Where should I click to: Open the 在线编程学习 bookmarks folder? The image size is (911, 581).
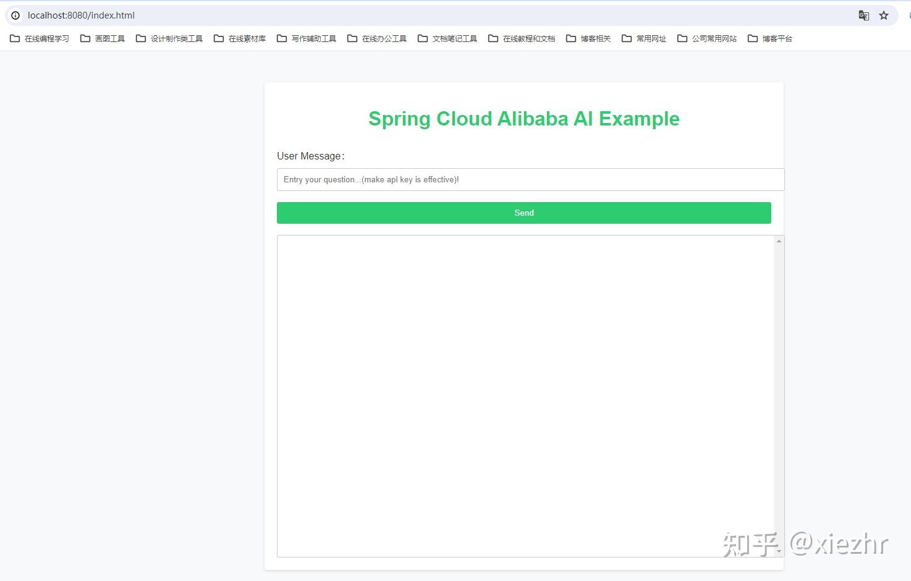(x=39, y=38)
